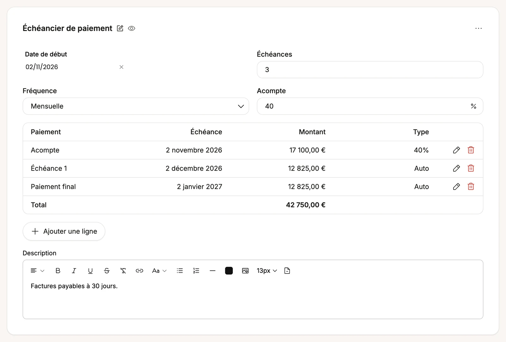The height and width of the screenshot is (342, 506).
Task: Toggle bold formatting
Action: point(58,271)
